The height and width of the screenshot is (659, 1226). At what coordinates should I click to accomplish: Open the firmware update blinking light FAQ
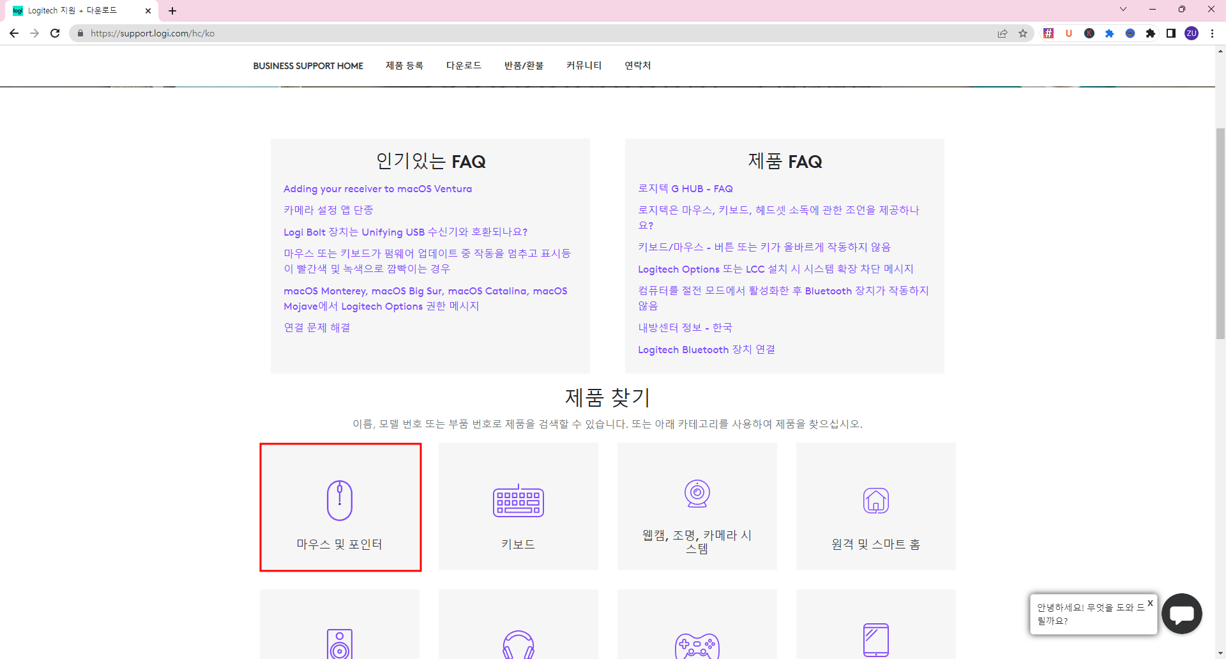(427, 261)
